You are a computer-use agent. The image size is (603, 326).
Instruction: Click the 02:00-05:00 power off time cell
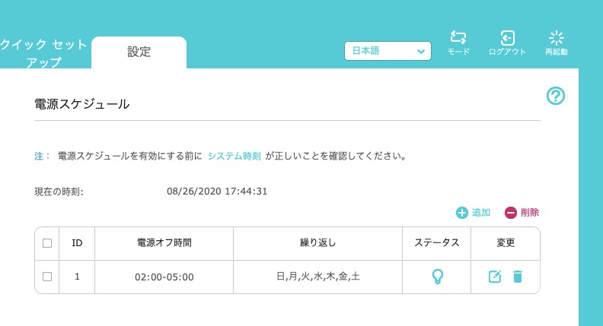pyautogui.click(x=164, y=277)
